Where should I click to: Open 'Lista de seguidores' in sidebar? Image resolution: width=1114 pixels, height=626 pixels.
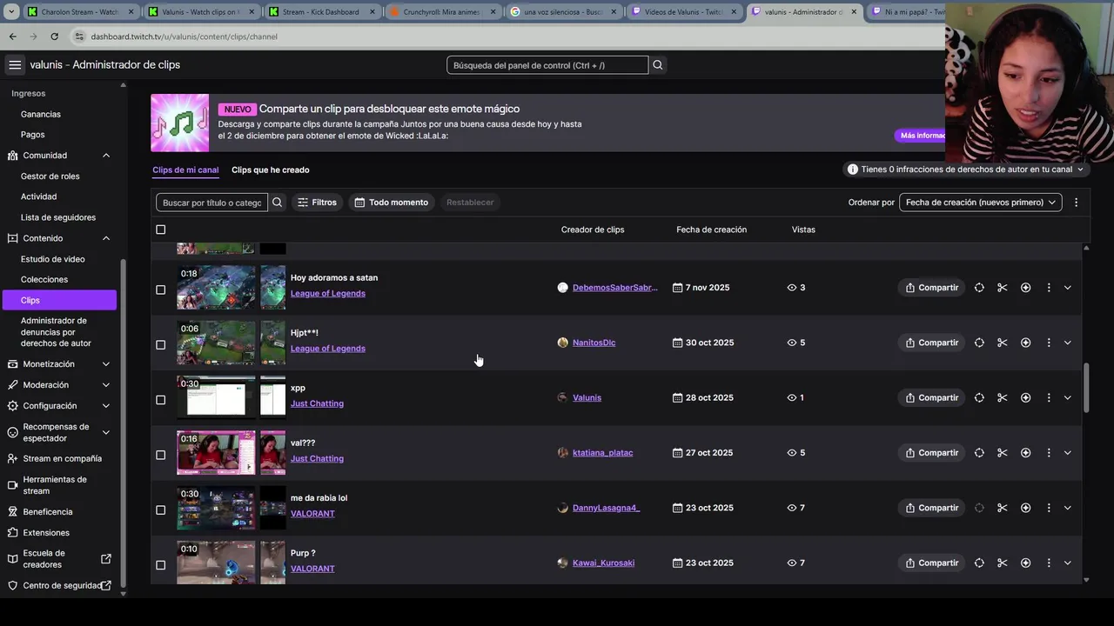pos(58,217)
